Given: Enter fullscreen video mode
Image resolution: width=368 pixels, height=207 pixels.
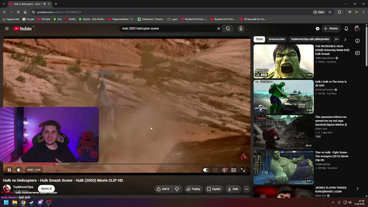Looking at the screenshot, I should tap(243, 170).
